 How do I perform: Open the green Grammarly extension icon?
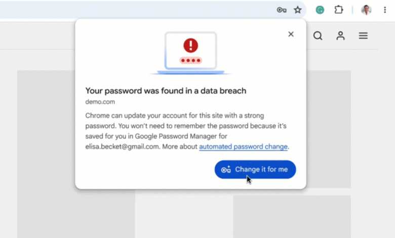pos(320,10)
